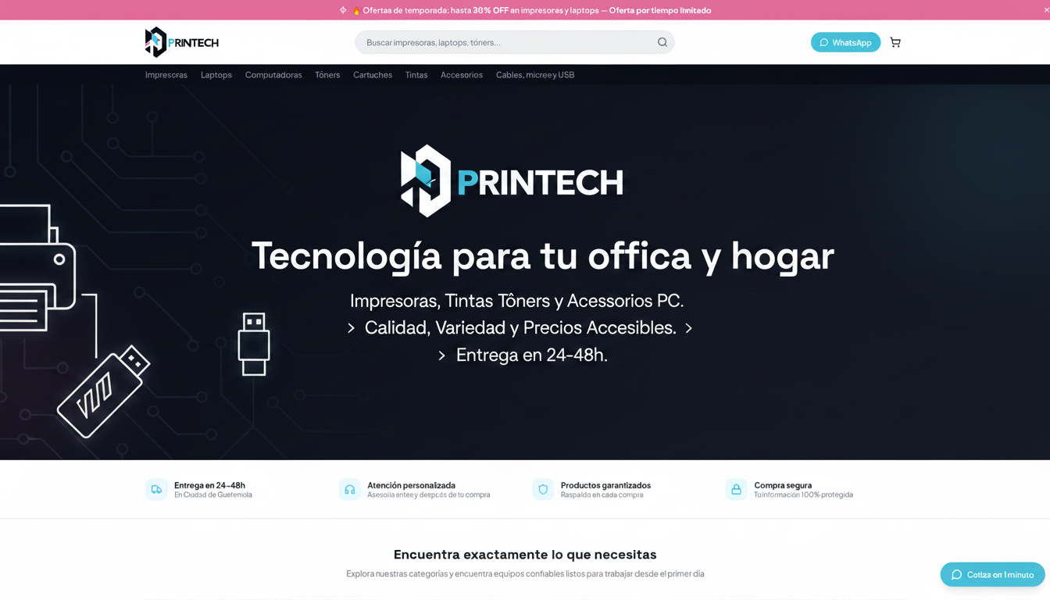1050x600 pixels.
Task: Open the Laptops menu item
Action: pos(216,75)
